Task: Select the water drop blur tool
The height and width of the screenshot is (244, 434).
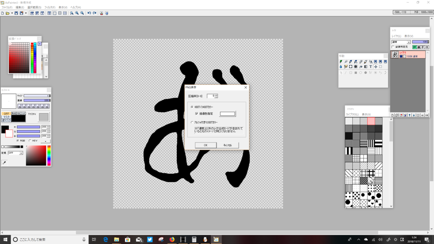Action: point(341,67)
